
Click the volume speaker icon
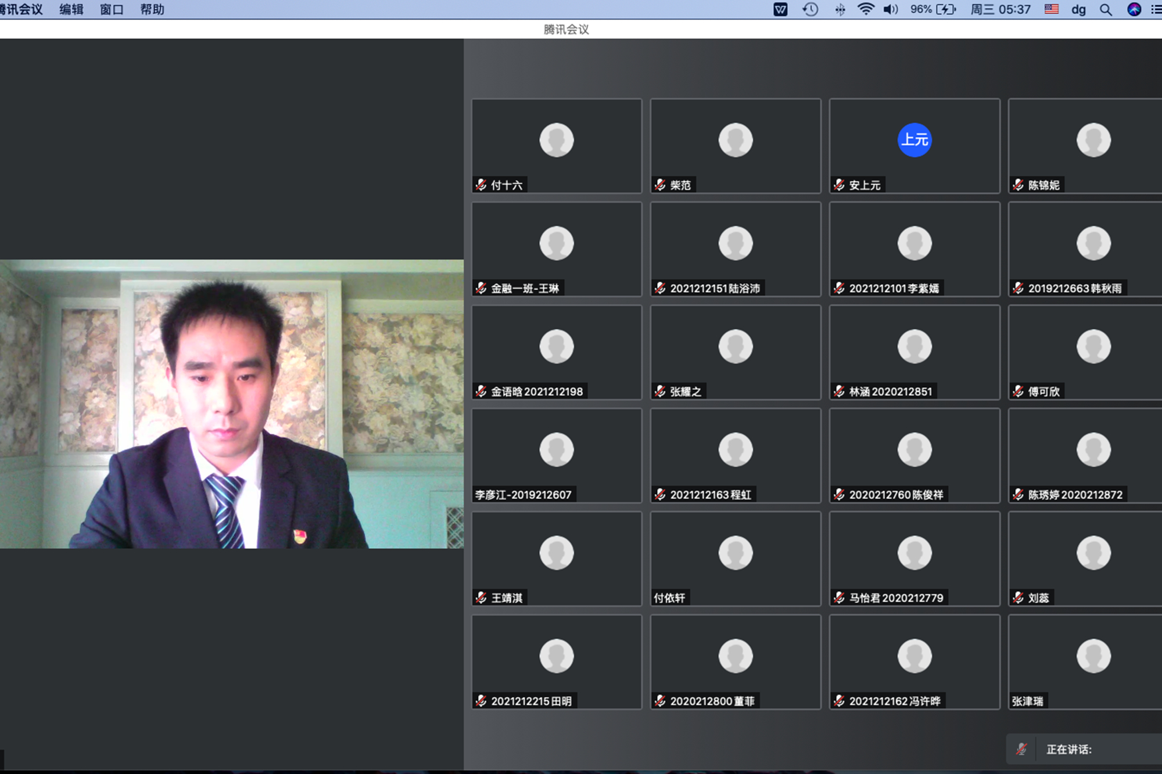(x=890, y=9)
